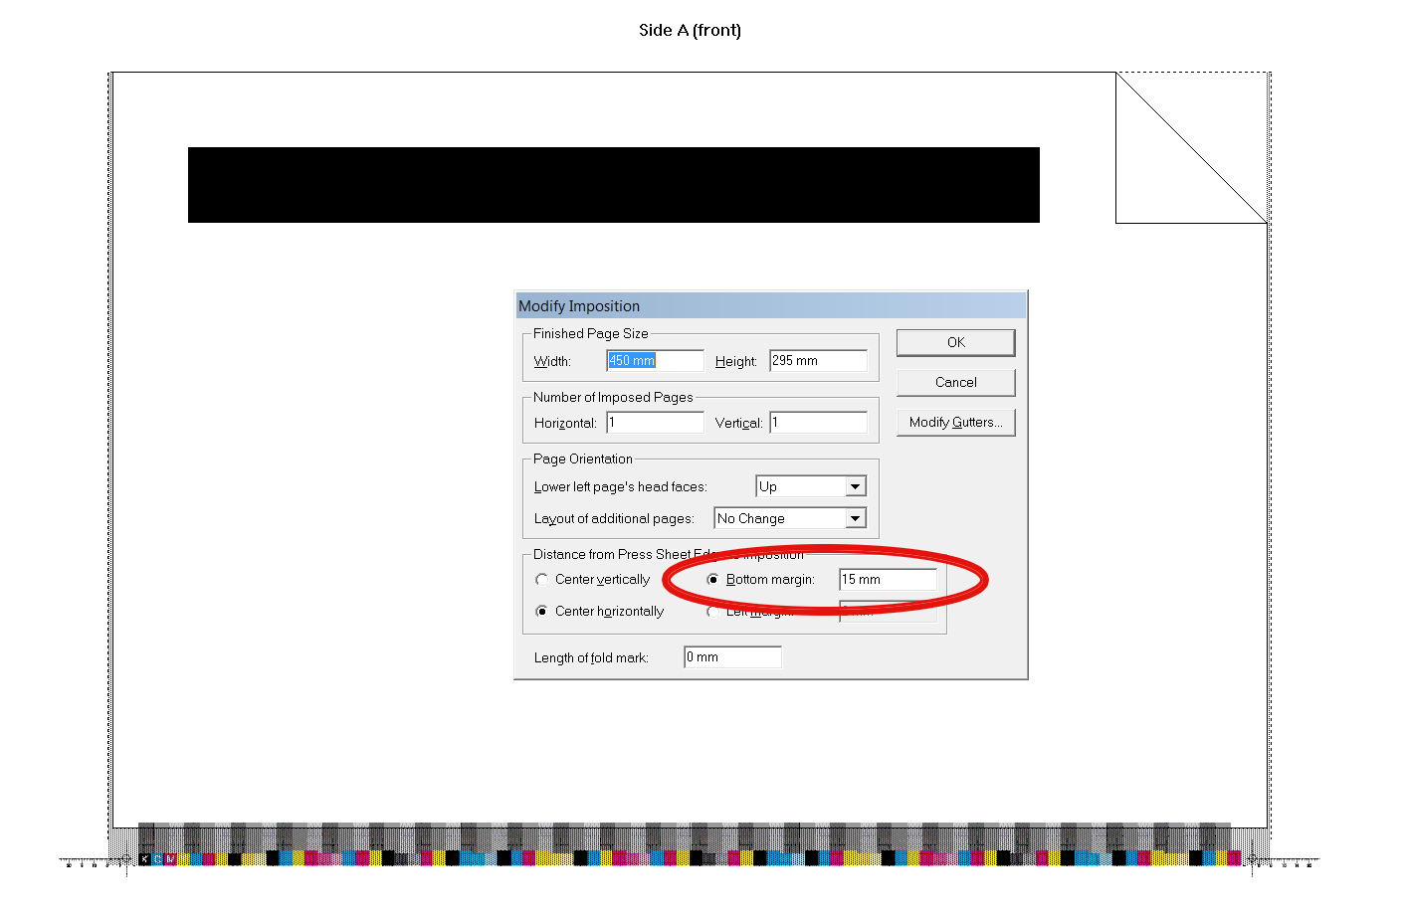1403x922 pixels.
Task: Open the Modify Gutters dialog
Action: (955, 422)
